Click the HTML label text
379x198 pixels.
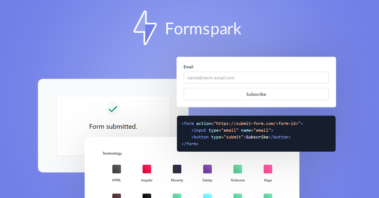coord(117,180)
